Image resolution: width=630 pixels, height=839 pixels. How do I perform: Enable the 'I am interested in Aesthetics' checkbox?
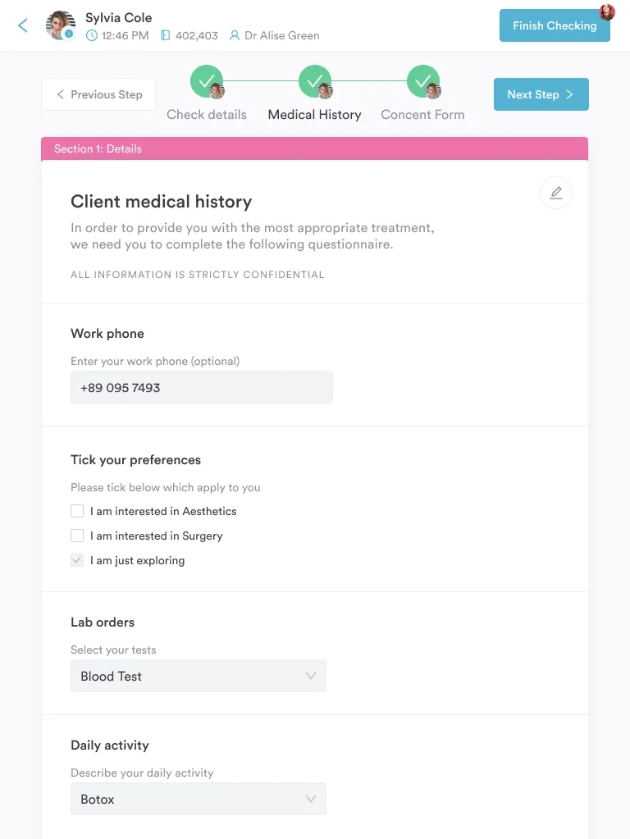(76, 511)
